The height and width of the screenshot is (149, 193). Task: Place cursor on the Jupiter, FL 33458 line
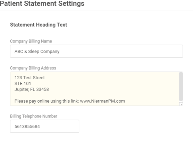coord(32,90)
